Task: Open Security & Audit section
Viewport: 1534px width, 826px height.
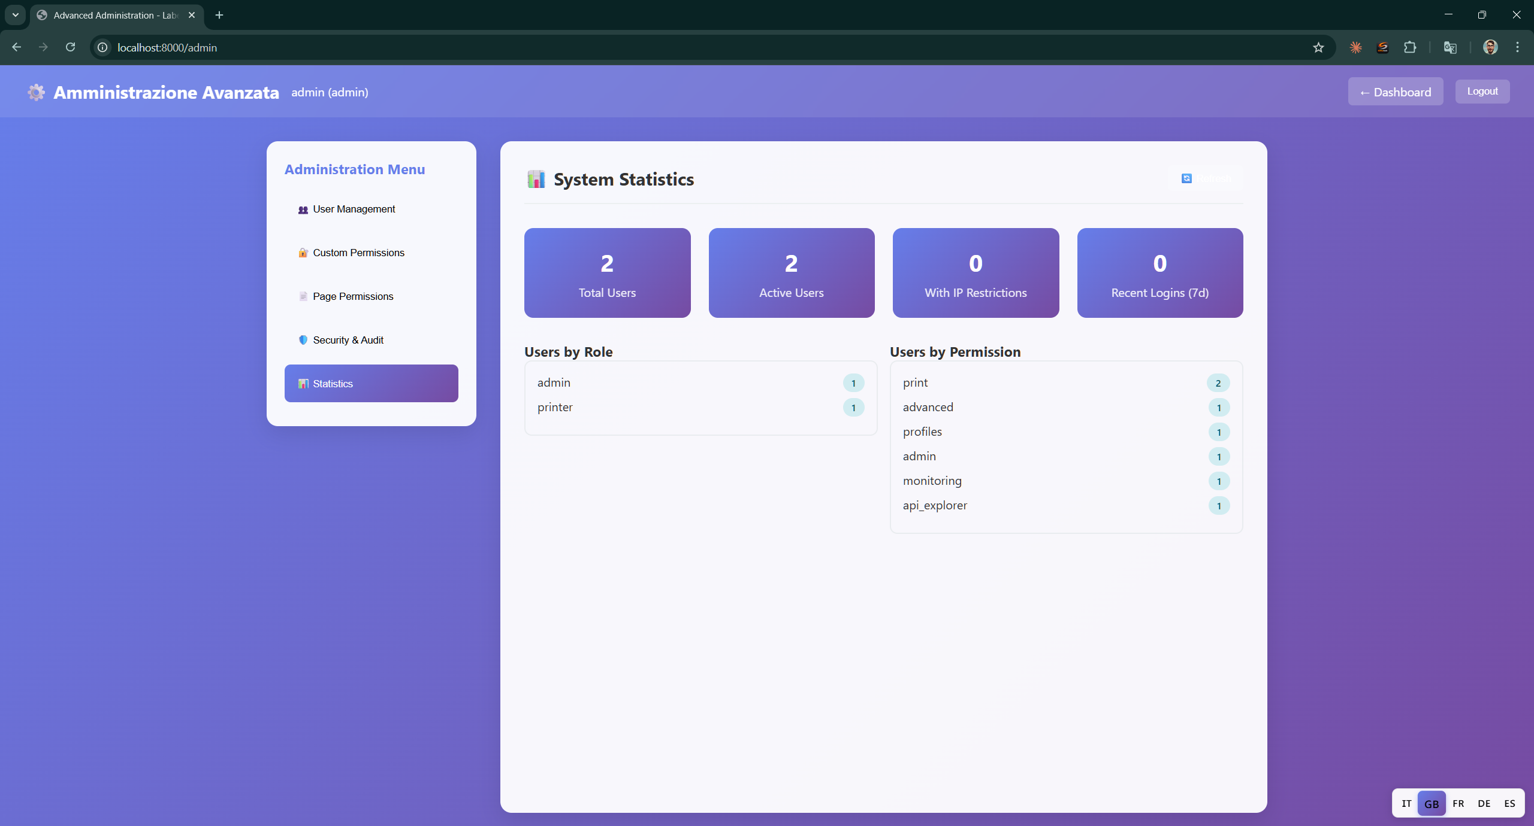Action: pyautogui.click(x=371, y=340)
